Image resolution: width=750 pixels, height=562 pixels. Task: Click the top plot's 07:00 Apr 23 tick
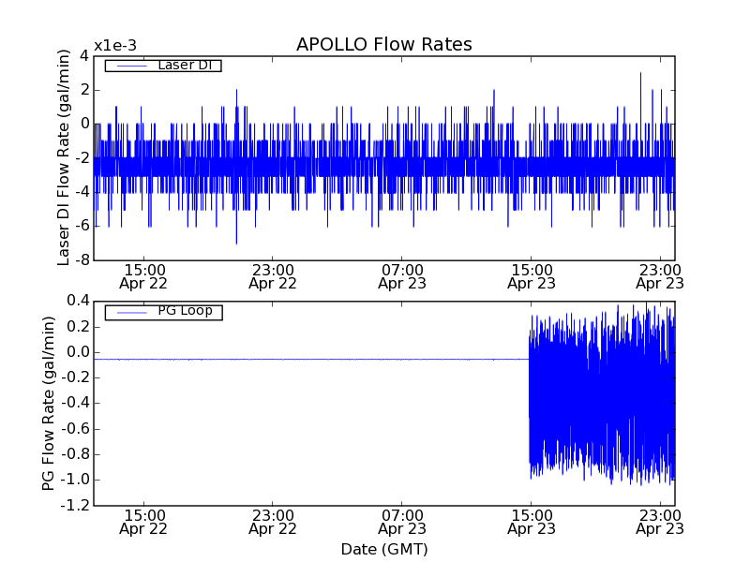tap(402, 276)
